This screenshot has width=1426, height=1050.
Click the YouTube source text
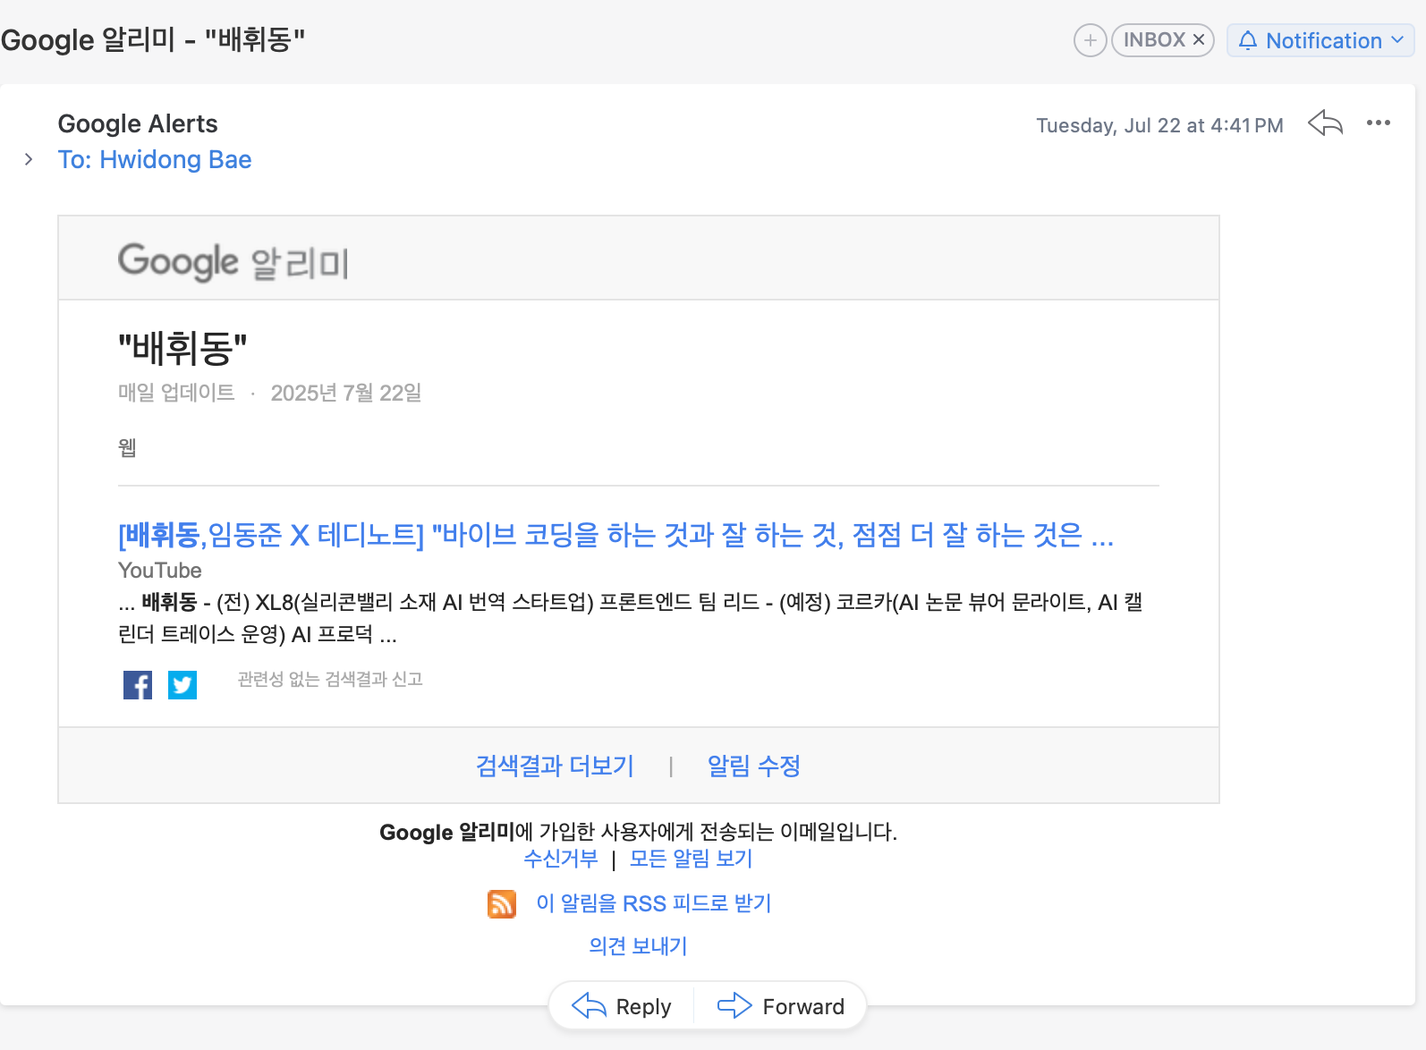coord(160,571)
